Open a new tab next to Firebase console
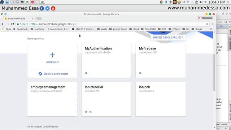Screen dimensions: 231x130 [39, 19]
